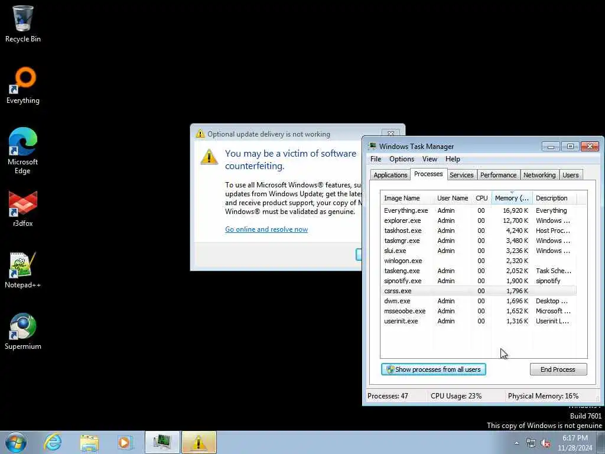Click the Task Manager title bar icon

[372, 147]
